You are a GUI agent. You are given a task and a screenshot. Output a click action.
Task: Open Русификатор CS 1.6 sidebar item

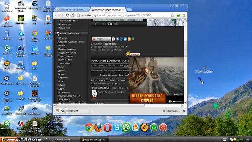coord(69,95)
